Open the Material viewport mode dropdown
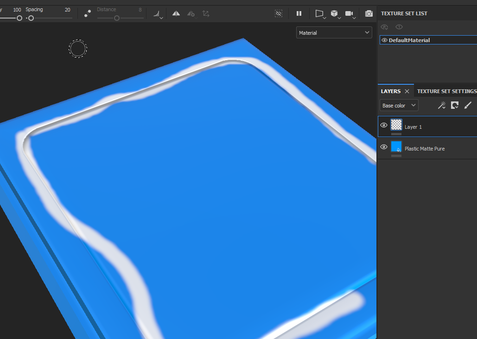477x339 pixels. tap(334, 33)
